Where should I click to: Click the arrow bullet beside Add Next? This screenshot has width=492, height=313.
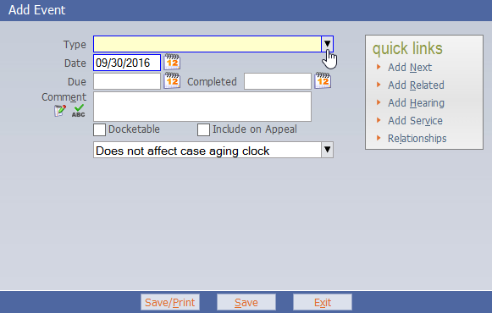[379, 67]
